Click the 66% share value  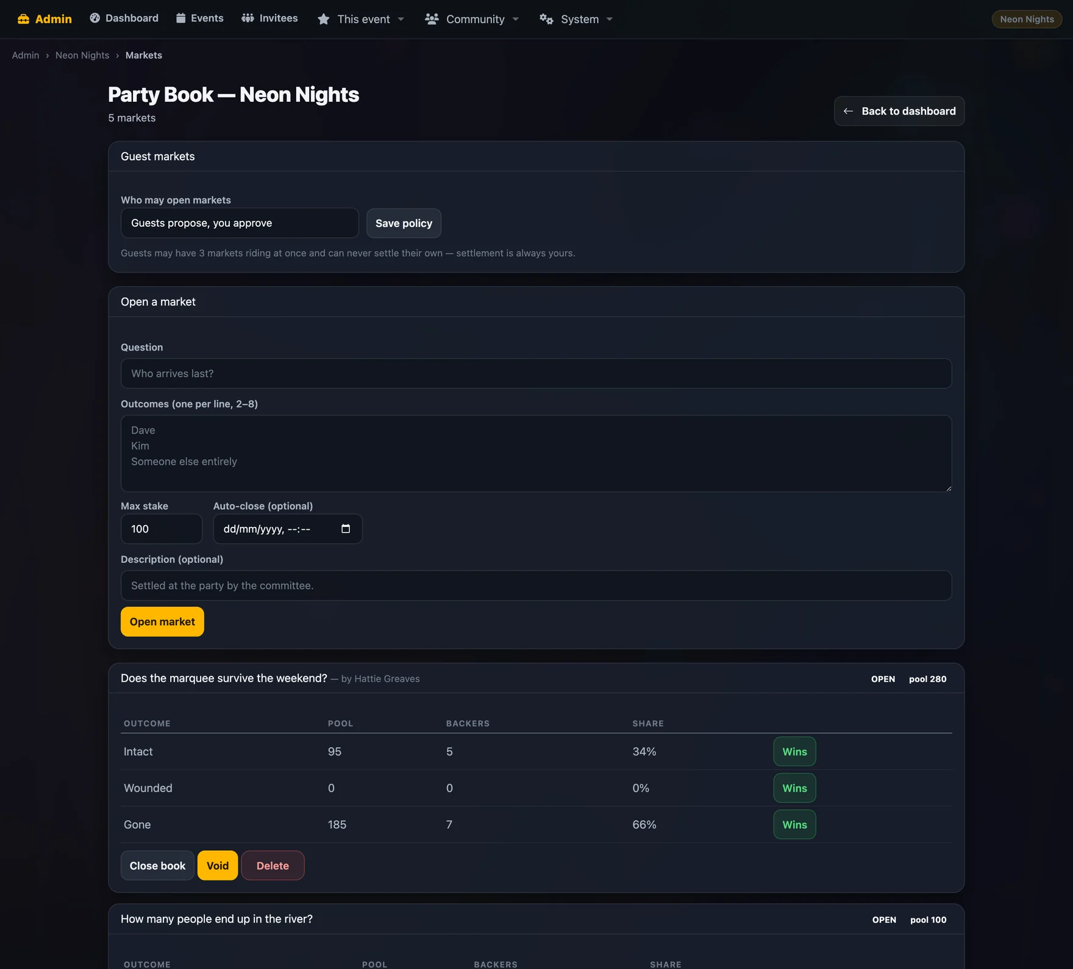(x=644, y=824)
